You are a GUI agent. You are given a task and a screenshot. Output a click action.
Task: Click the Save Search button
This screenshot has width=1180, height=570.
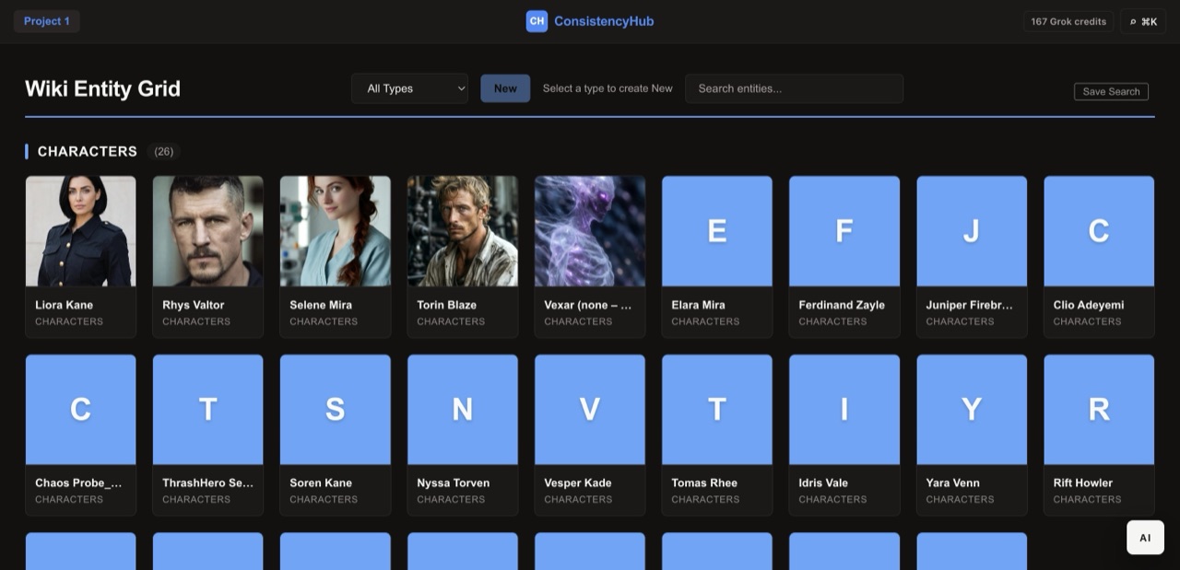pos(1112,91)
